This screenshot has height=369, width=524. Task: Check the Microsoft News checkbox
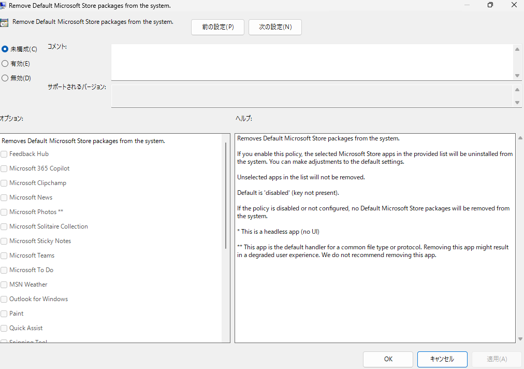pos(4,197)
